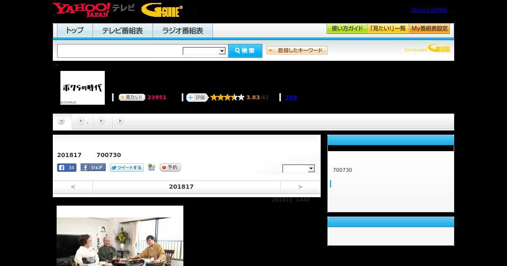Expand the search category dropdown
Image resolution: width=507 pixels, height=266 pixels.
click(x=204, y=51)
